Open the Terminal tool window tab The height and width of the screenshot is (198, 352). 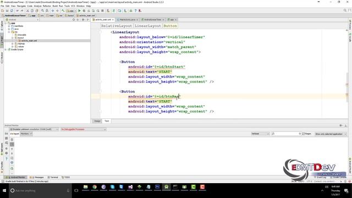click(53, 177)
